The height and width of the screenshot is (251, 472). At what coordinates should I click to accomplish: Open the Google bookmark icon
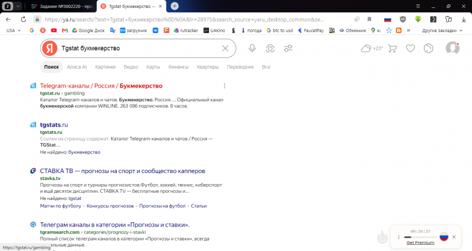(x=31, y=30)
